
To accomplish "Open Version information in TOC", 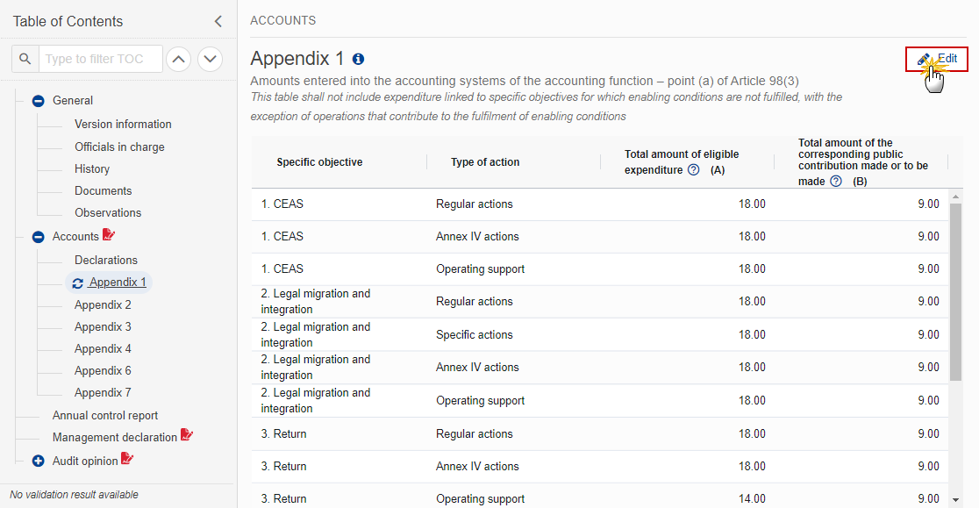I will tap(123, 125).
